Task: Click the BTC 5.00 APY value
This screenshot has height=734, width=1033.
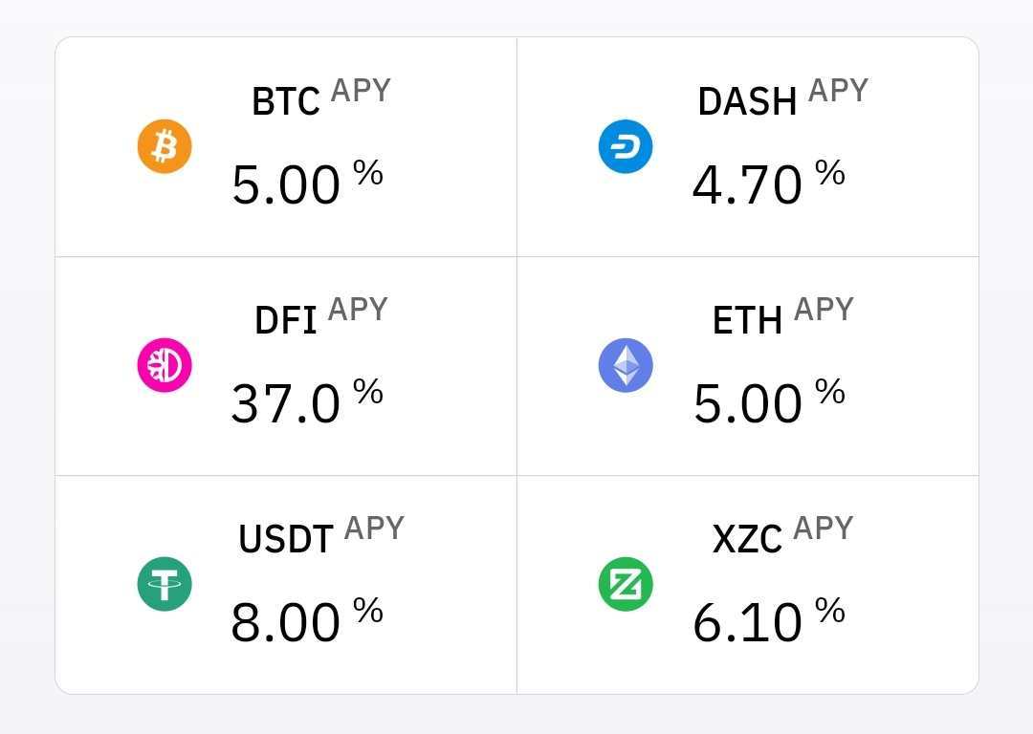Action: (x=286, y=184)
